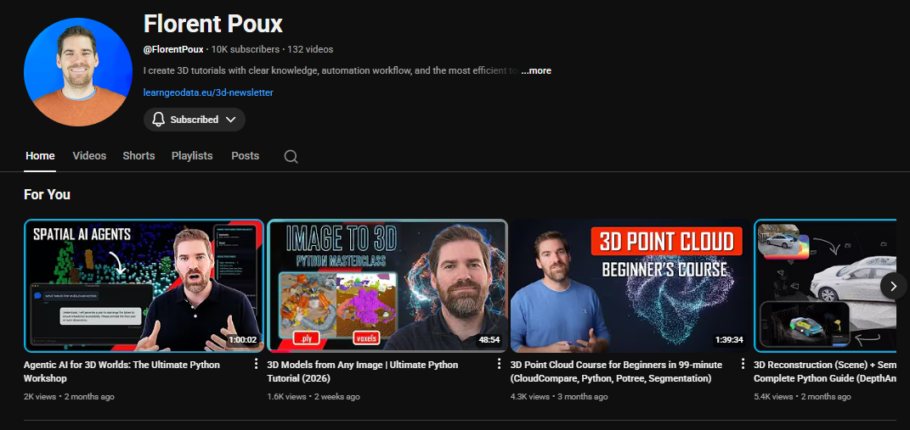Open channel search magnifier icon
This screenshot has width=910, height=430.
(x=291, y=156)
